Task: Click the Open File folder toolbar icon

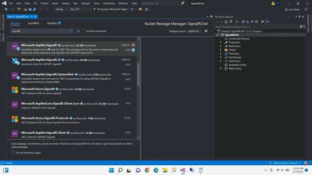Action: tap(26, 9)
